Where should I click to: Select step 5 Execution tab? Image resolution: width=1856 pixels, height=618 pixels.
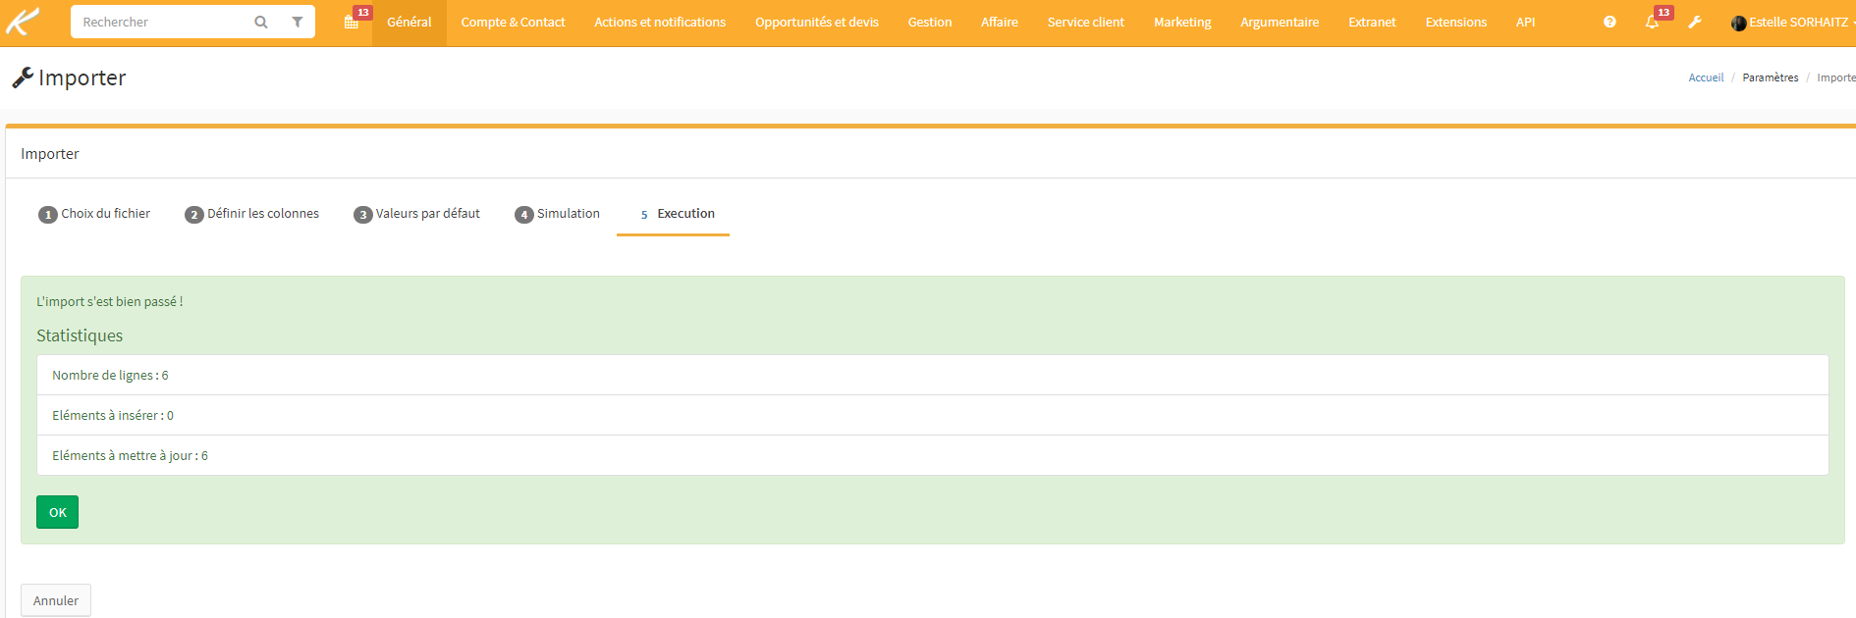click(x=674, y=214)
